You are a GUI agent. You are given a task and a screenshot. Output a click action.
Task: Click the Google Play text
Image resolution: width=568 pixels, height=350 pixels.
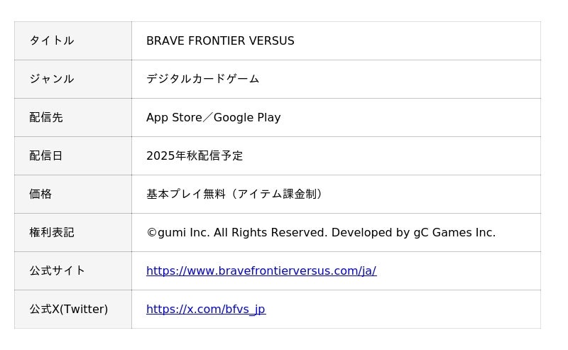246,117
